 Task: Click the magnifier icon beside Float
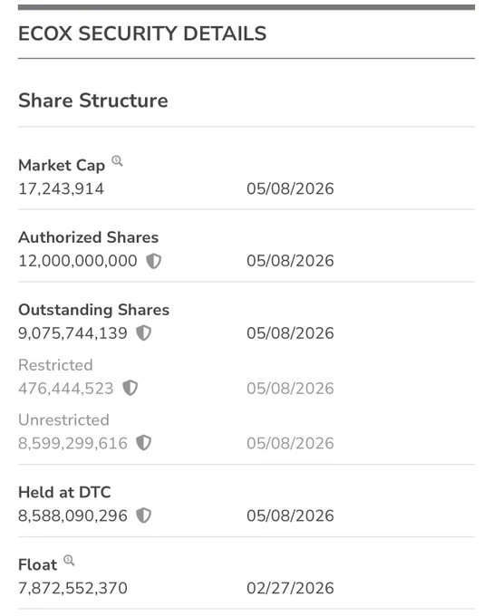pyautogui.click(x=69, y=560)
